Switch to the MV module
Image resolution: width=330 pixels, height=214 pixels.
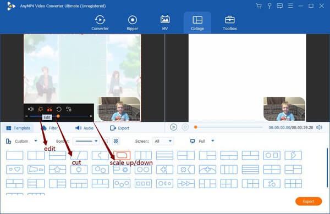click(165, 23)
